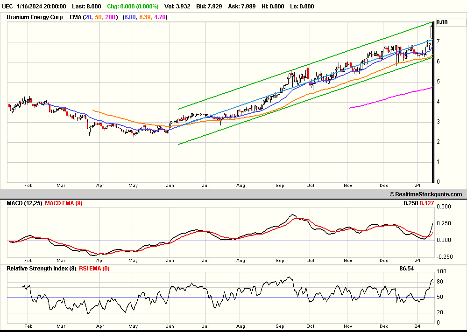This screenshot has width=467, height=332.
Task: Select the red 0.127 MACD EMA value
Action: tap(427, 203)
